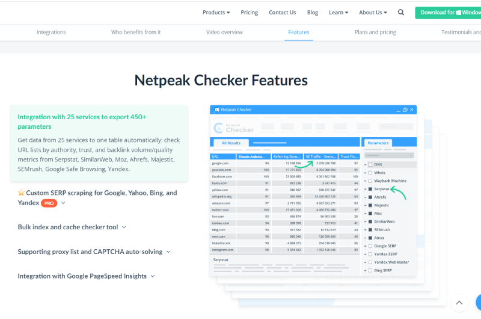Select the Features section tab

tap(298, 32)
